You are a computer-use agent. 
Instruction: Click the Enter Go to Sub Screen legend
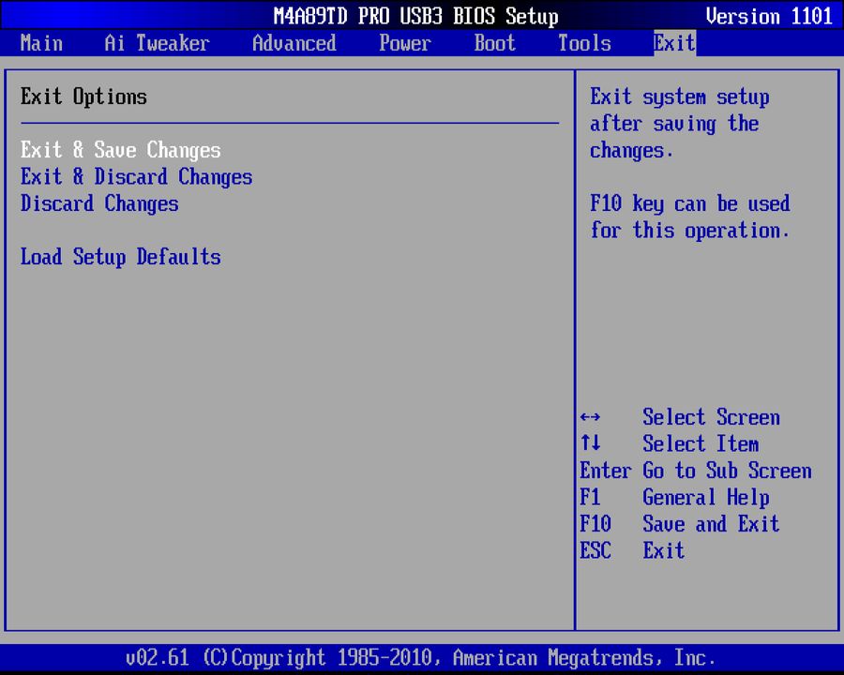coord(696,471)
